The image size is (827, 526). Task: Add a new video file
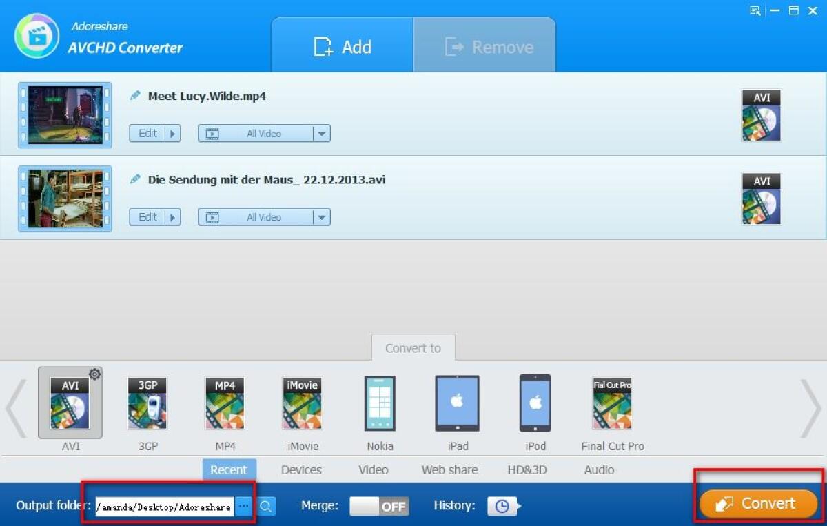[x=343, y=45]
